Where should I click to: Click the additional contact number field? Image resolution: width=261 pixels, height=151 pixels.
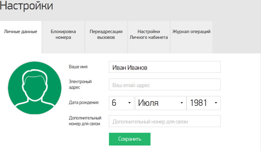point(165,121)
